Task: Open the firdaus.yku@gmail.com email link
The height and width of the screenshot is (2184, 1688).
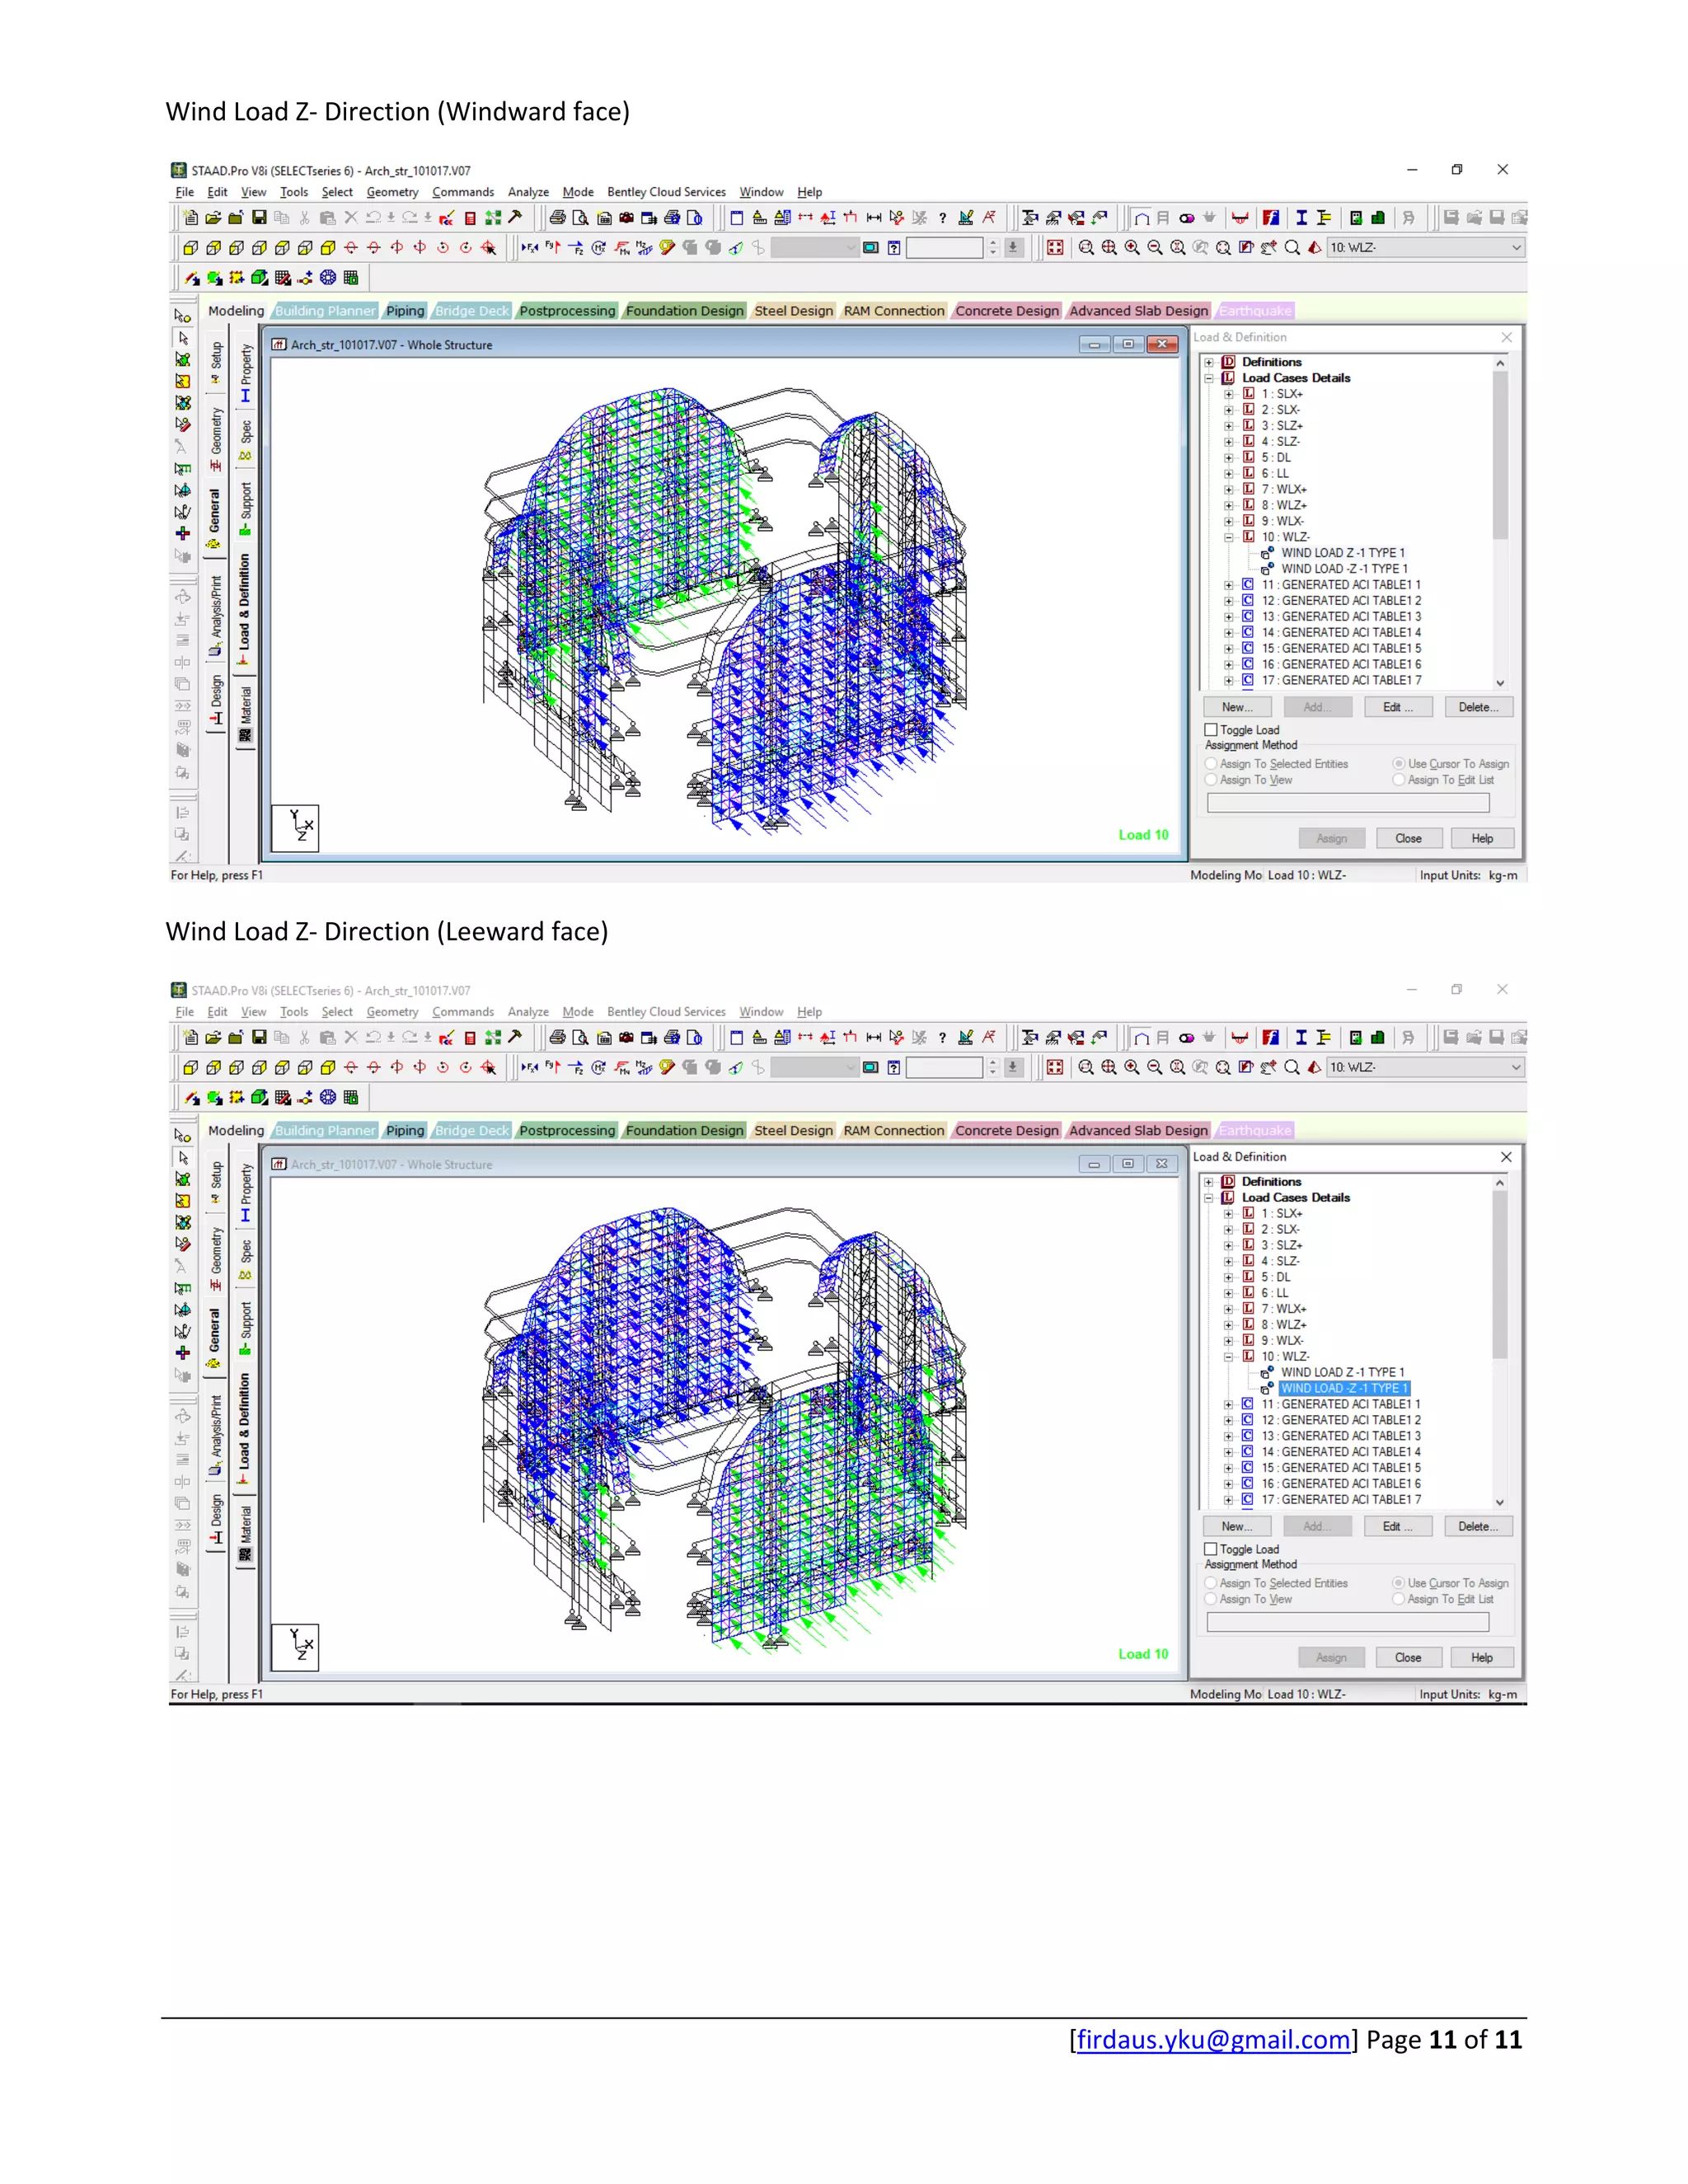Action: click(1213, 2039)
